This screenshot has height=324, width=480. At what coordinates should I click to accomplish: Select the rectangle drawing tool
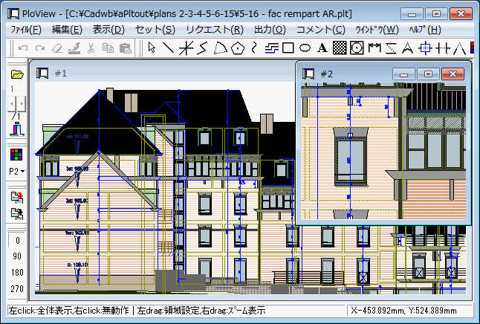(x=288, y=48)
